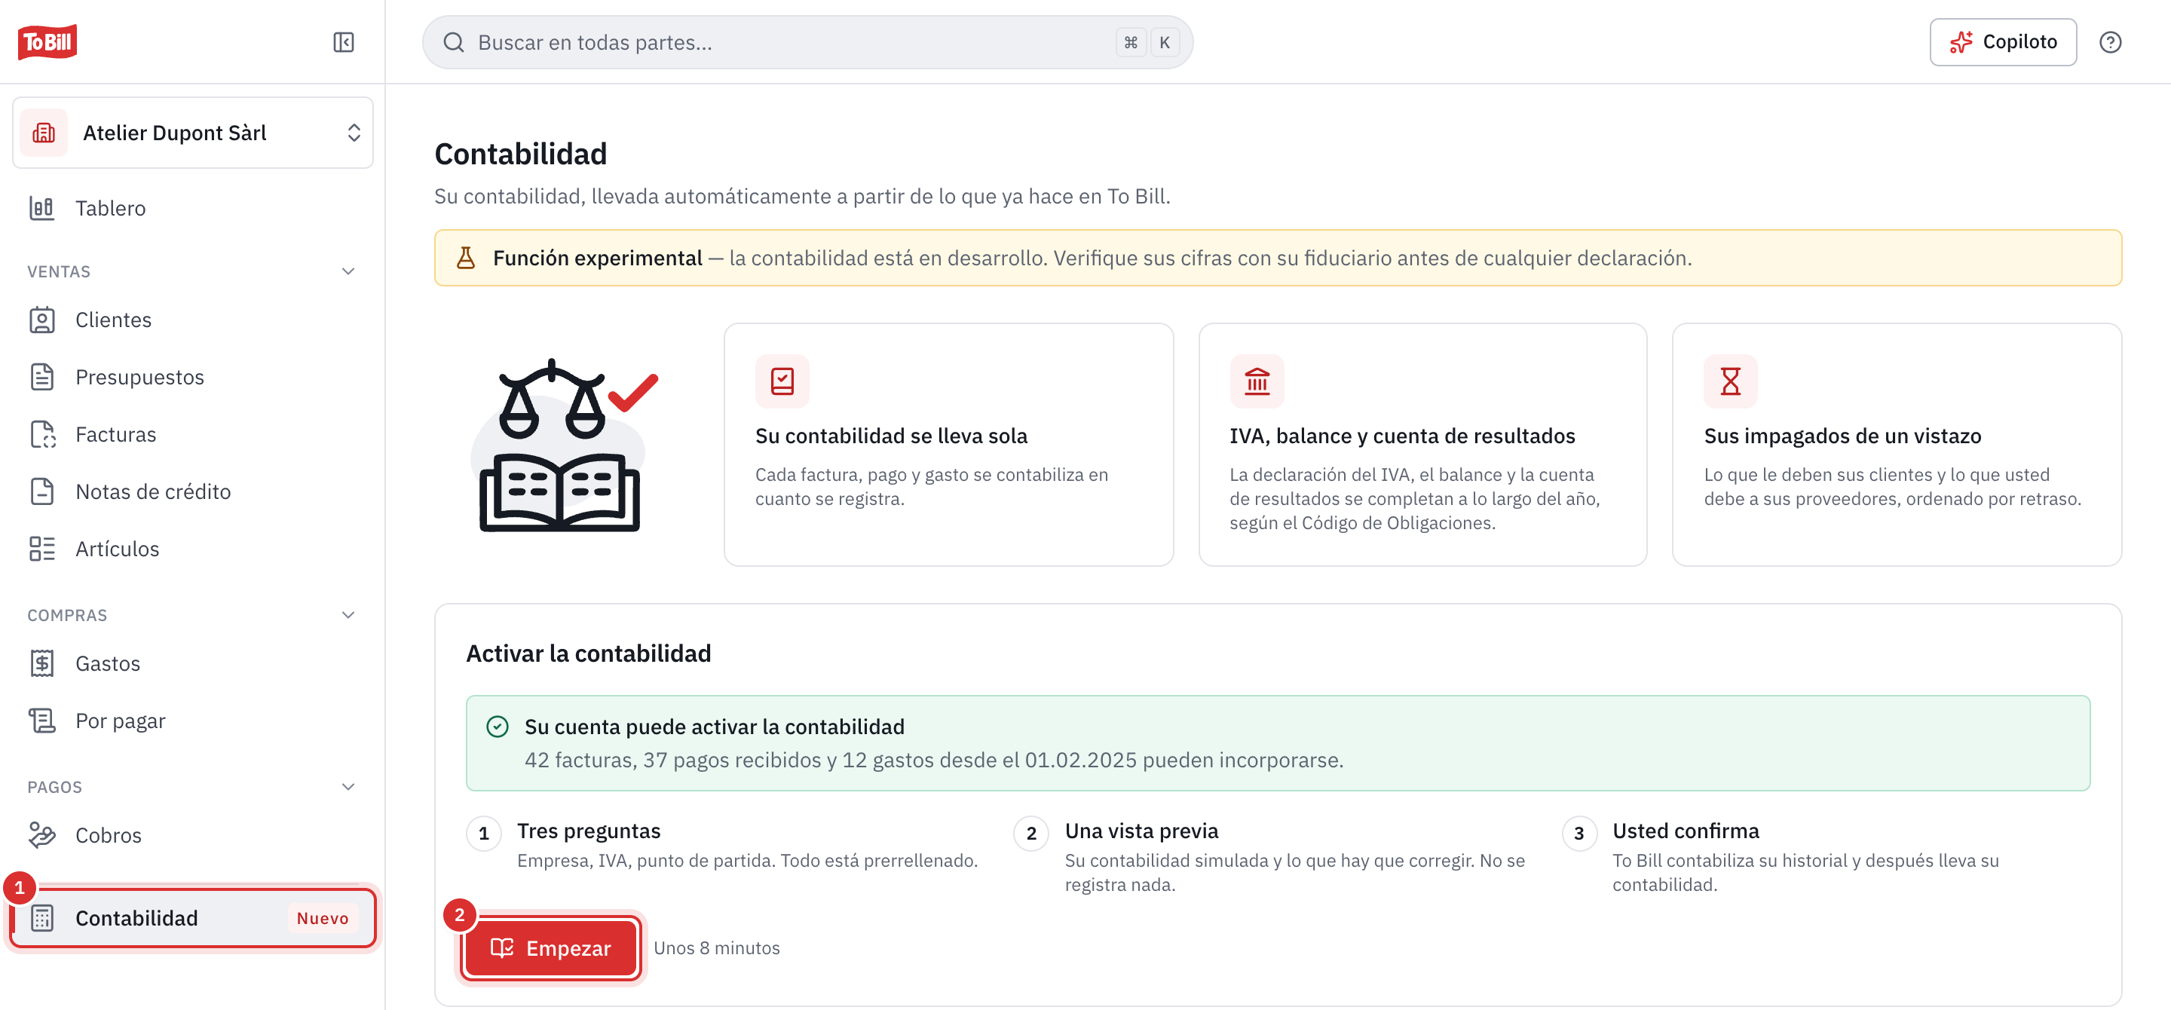
Task: Click the search magnifier icon
Action: coord(453,42)
